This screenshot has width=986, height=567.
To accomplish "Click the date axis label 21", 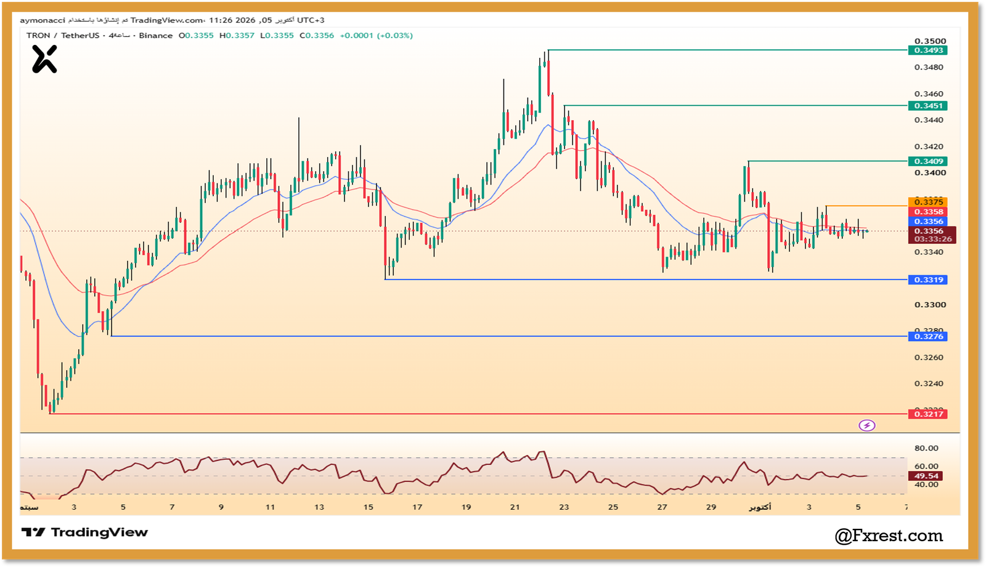I will tap(515, 507).
